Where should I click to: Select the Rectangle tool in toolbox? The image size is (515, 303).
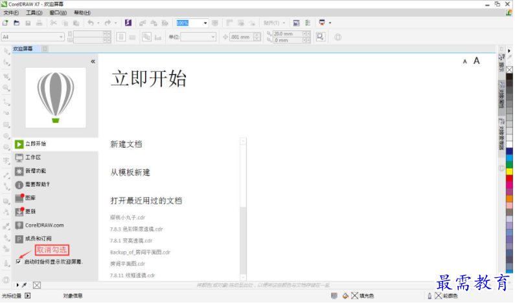pyautogui.click(x=6, y=125)
